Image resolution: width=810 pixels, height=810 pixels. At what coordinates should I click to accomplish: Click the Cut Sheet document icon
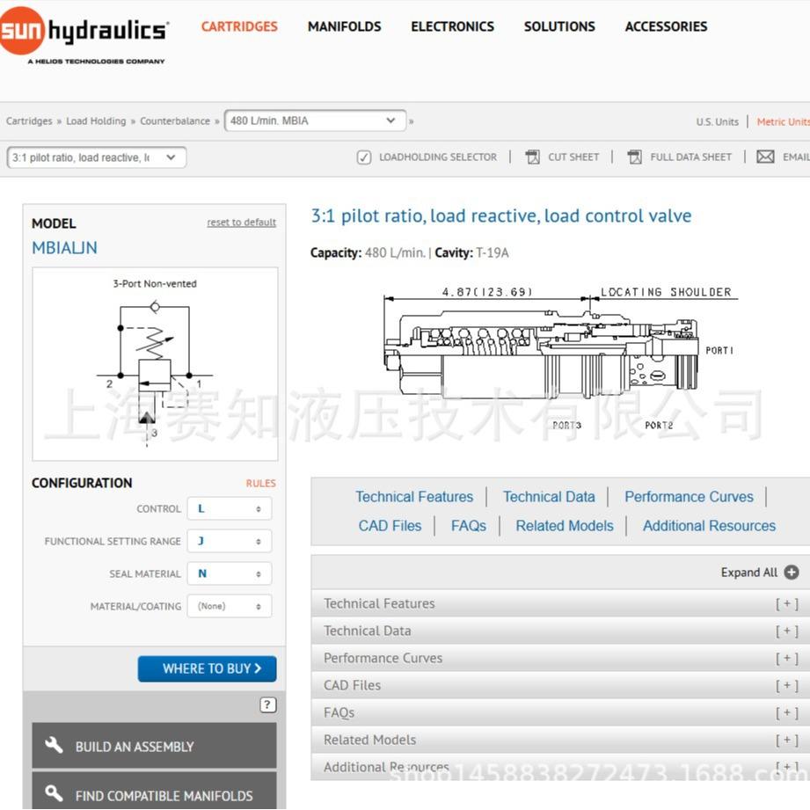tap(532, 157)
